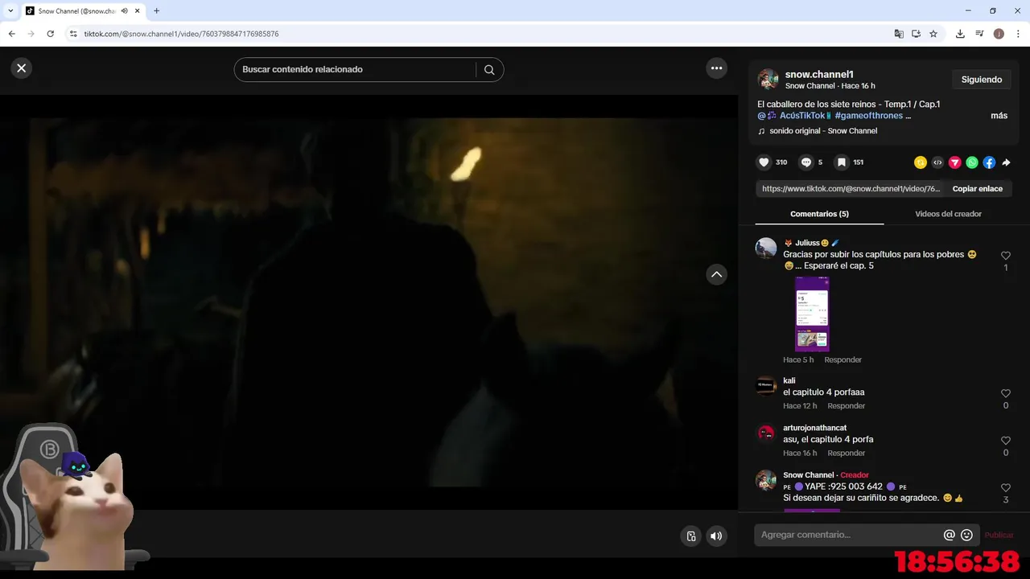Screen dimensions: 1030x579
Task: Open tab search dropdown arrow
Action: 10,11
